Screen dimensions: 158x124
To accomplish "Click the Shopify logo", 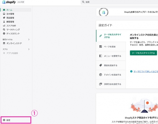I will [9, 2].
